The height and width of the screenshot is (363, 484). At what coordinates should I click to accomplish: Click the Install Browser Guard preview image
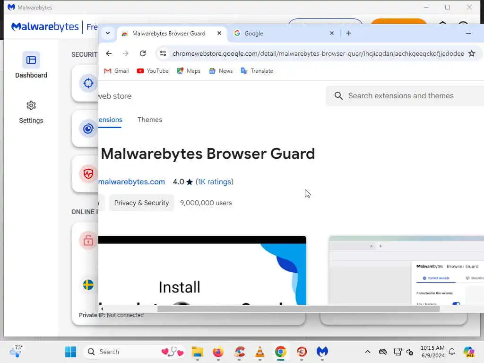(x=202, y=270)
